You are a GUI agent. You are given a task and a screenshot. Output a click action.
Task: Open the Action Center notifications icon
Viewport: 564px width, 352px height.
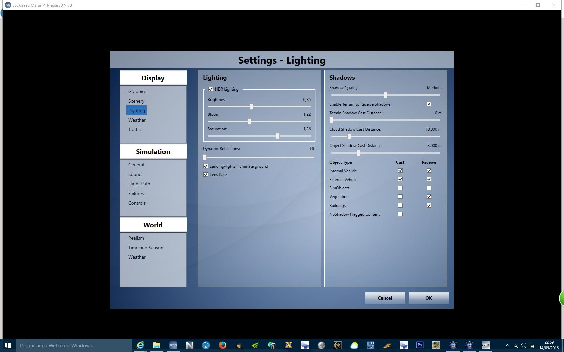pyautogui.click(x=532, y=345)
